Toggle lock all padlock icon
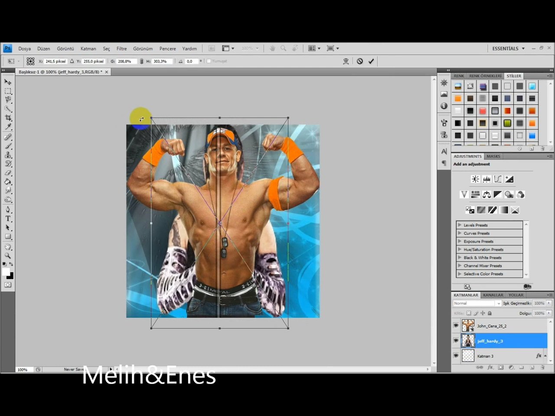Screen dimensions: 555x416 pyautogui.click(x=490, y=313)
